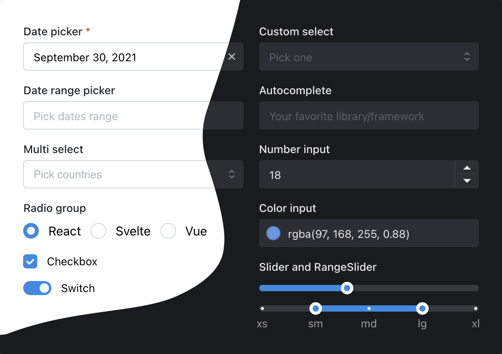Screen dimensions: 502x354
Task: Click the up arrow on the number input
Action: coord(467,168)
